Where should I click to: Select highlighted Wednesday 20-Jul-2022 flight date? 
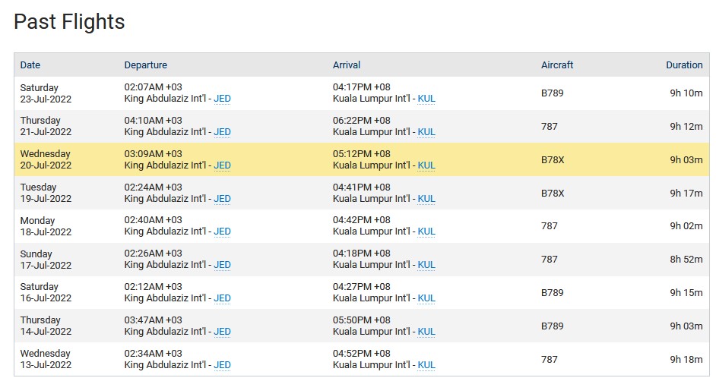(x=46, y=159)
